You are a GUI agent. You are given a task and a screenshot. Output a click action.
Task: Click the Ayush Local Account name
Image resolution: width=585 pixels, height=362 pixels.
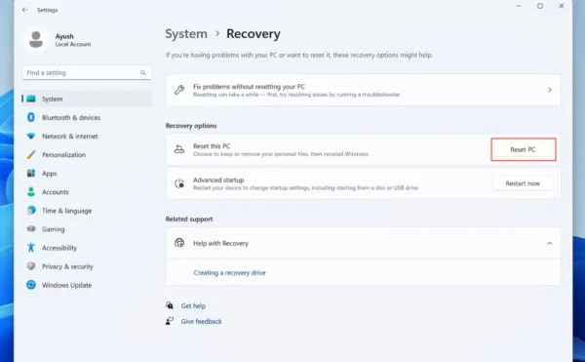coord(73,40)
